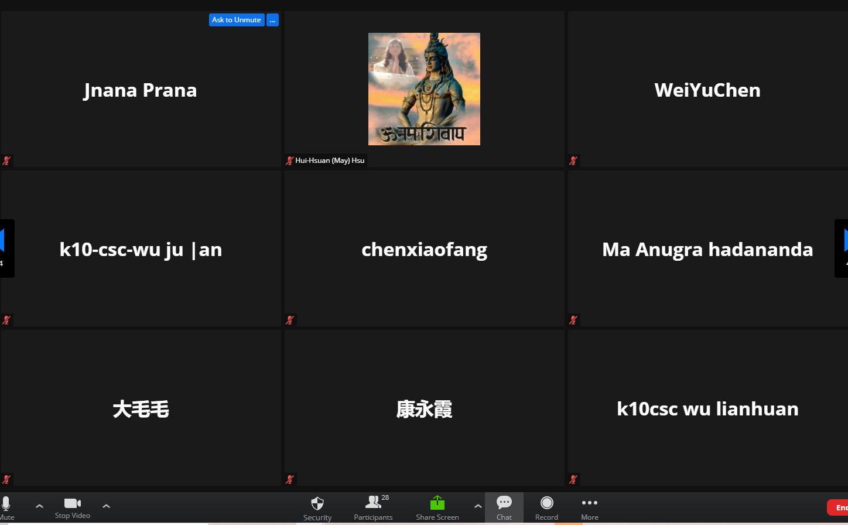Toggle Stop Video in the toolbar

point(73,507)
